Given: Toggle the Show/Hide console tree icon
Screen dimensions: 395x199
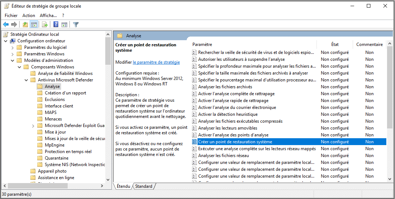Looking at the screenshot, I should coord(34,25).
